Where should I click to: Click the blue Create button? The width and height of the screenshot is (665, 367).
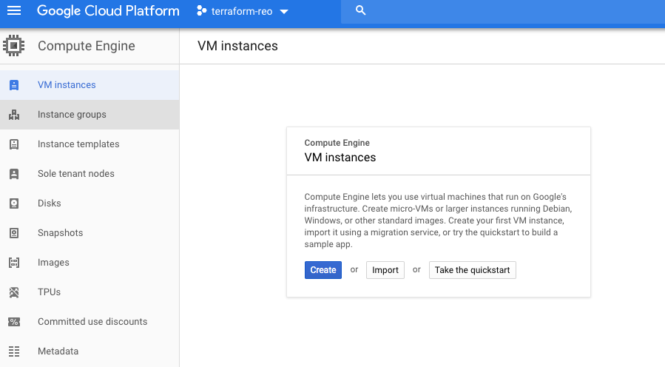point(323,270)
